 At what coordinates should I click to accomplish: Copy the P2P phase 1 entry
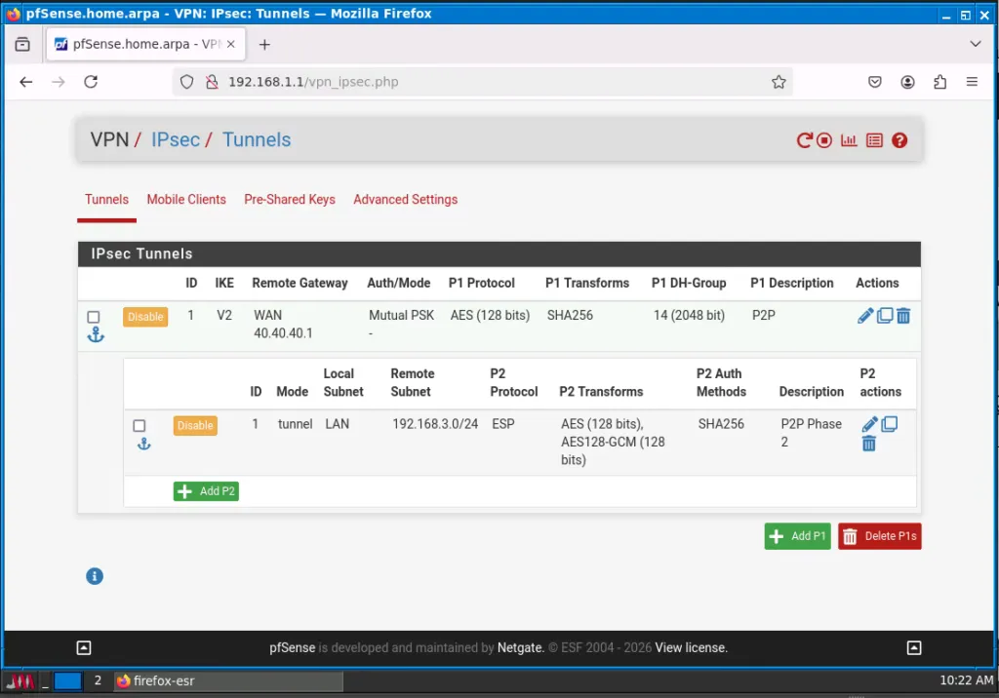click(884, 315)
